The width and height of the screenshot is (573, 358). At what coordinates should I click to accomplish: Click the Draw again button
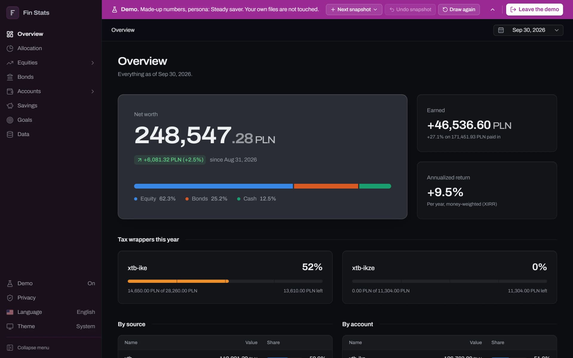[459, 10]
